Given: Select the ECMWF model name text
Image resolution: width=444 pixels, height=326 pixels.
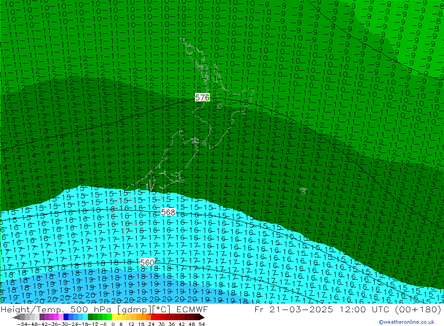Looking at the screenshot, I should tap(192, 309).
